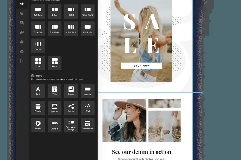
Task: Pick the Wide Right layout block
Action: [x=88, y=11]
